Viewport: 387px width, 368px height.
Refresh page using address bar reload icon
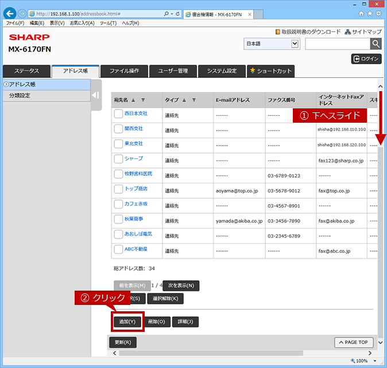pyautogui.click(x=177, y=14)
